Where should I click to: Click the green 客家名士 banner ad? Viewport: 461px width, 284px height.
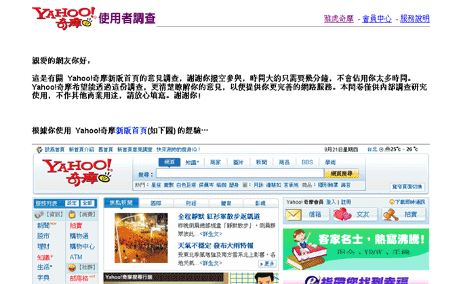[356, 249]
